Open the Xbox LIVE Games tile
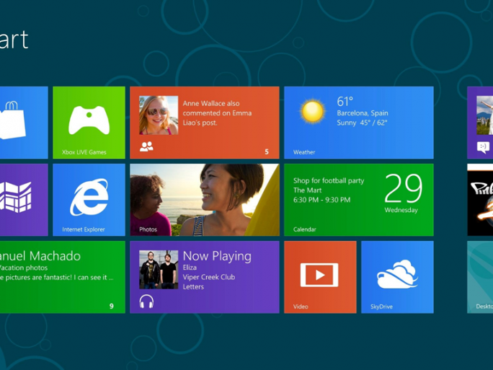The width and height of the screenshot is (493, 370). [89, 123]
